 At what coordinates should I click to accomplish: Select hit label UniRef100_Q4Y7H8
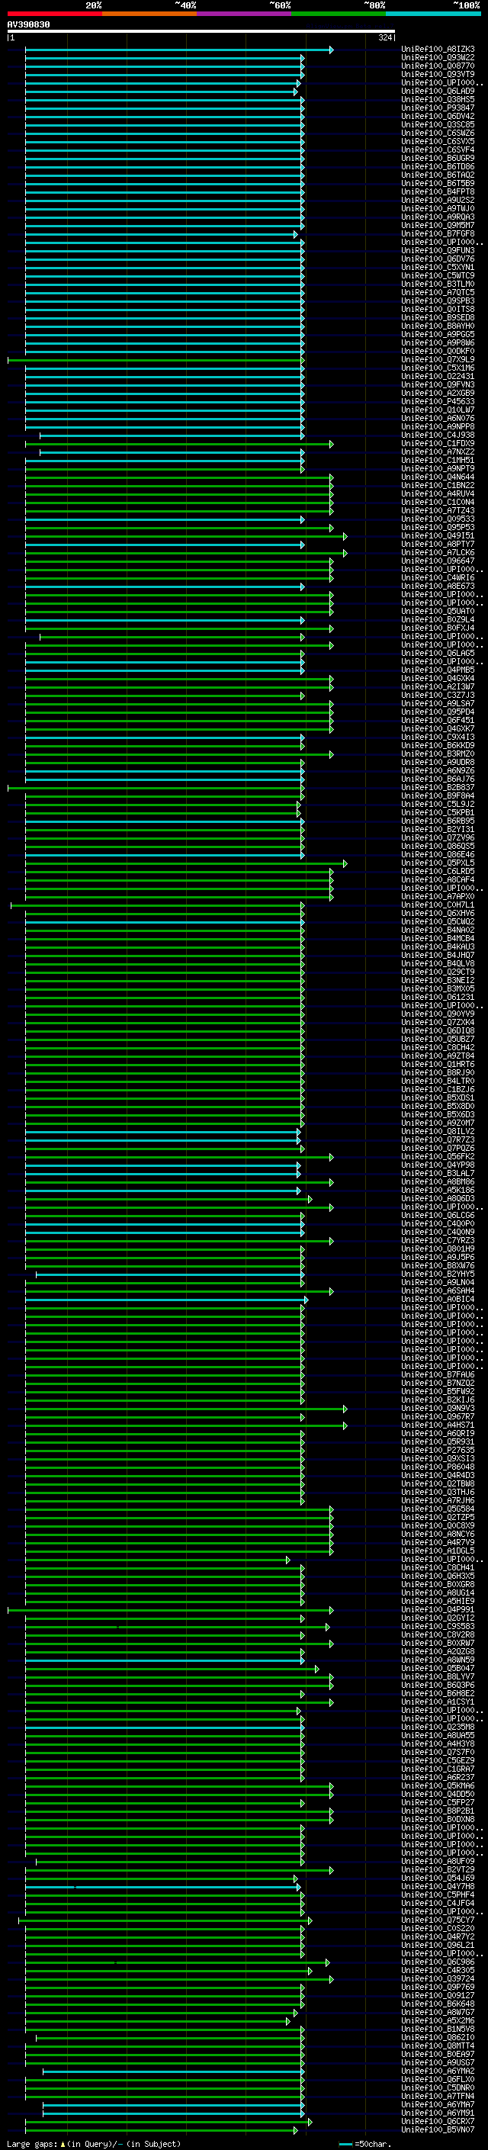(438, 1886)
